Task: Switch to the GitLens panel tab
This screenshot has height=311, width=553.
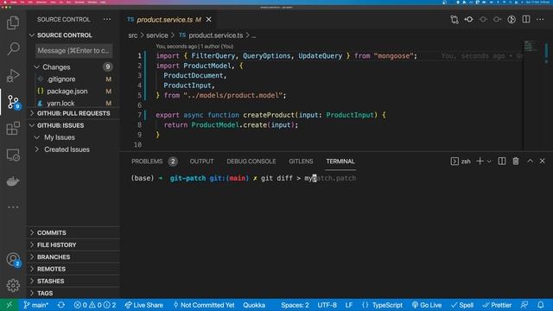Action: pyautogui.click(x=301, y=162)
